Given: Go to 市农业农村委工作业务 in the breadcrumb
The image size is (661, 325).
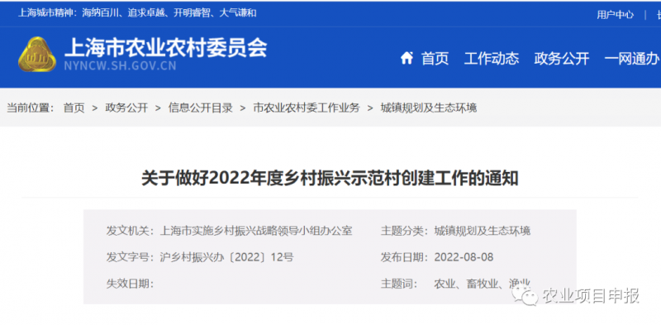Looking at the screenshot, I should 306,108.
